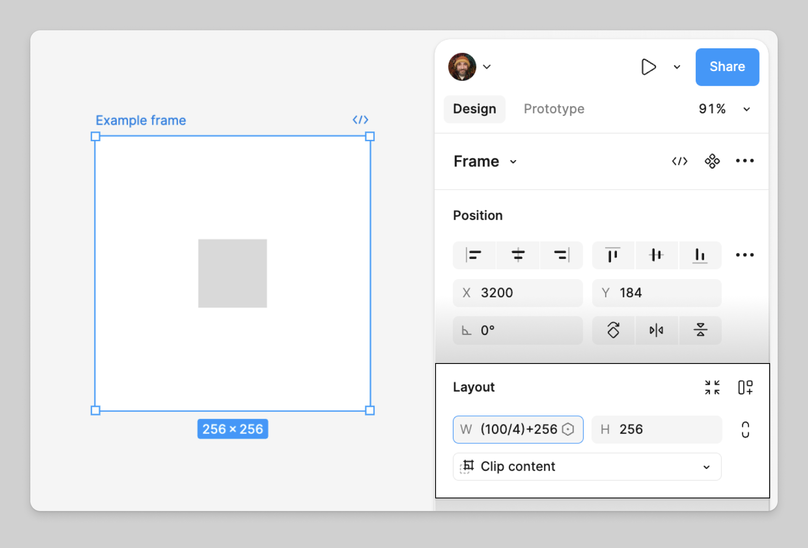
Task: Select the Example frame title label
Action: 141,121
